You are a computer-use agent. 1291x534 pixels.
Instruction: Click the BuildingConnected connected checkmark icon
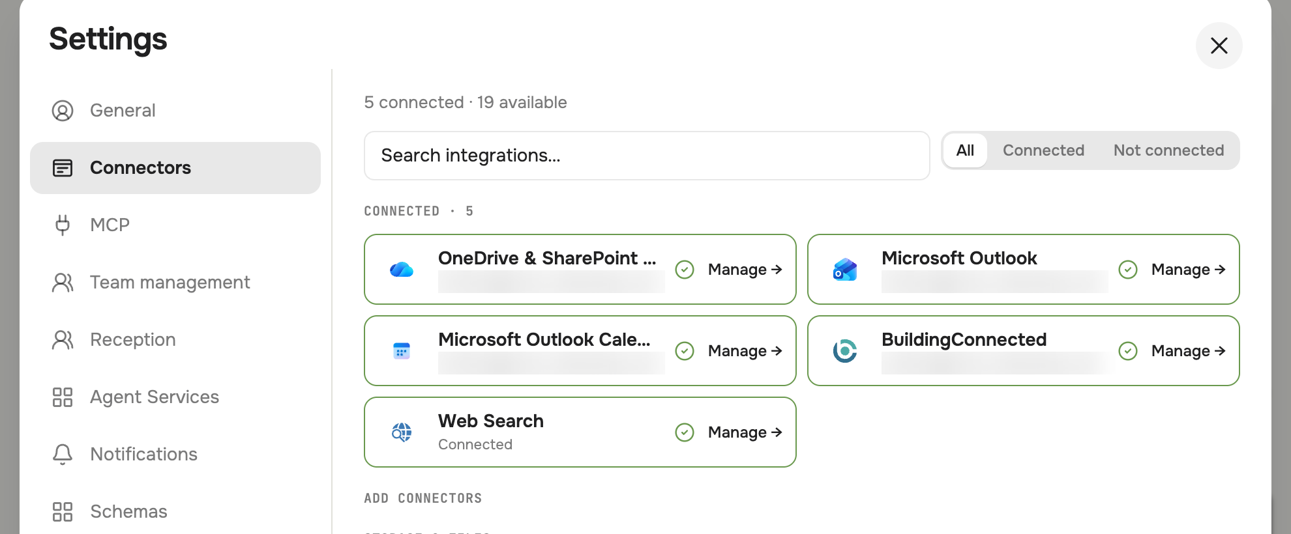click(1128, 351)
